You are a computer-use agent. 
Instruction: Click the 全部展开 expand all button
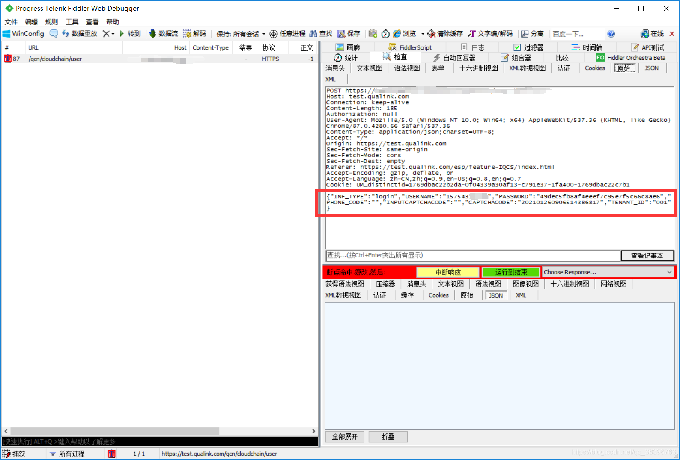[x=345, y=437]
